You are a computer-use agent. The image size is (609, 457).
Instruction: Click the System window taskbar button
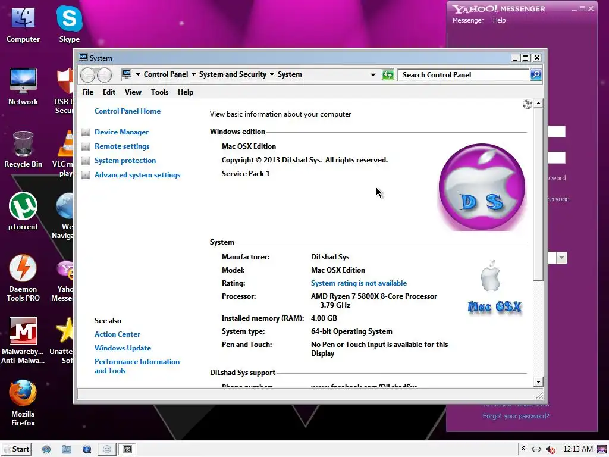127,449
